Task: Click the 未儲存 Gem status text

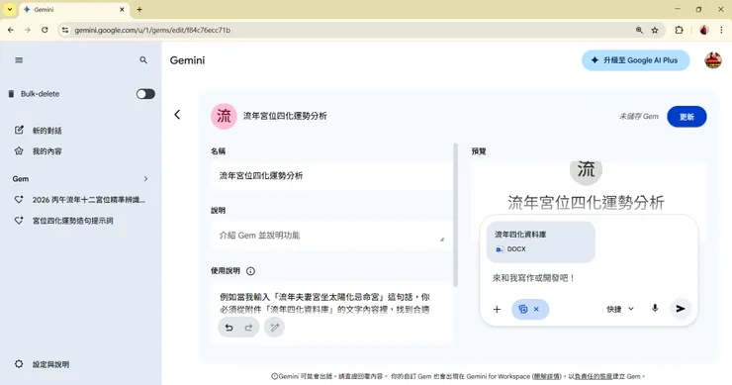Action: tap(639, 117)
